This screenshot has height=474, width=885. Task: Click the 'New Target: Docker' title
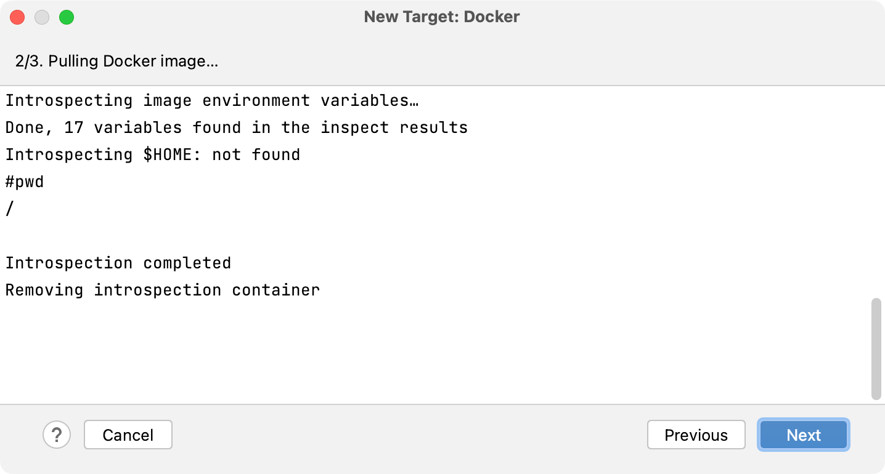coord(441,17)
